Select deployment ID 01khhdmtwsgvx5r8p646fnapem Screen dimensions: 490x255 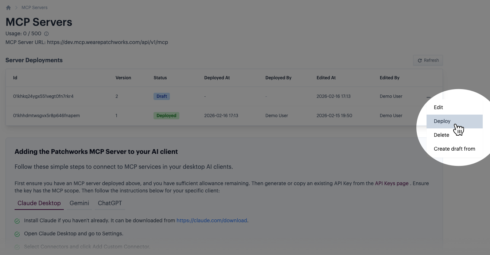tap(46, 116)
